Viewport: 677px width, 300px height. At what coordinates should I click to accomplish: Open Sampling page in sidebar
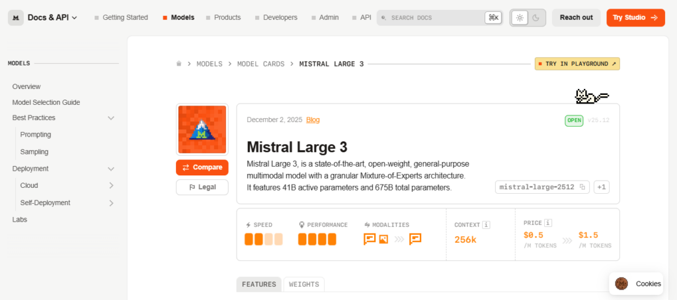point(34,152)
